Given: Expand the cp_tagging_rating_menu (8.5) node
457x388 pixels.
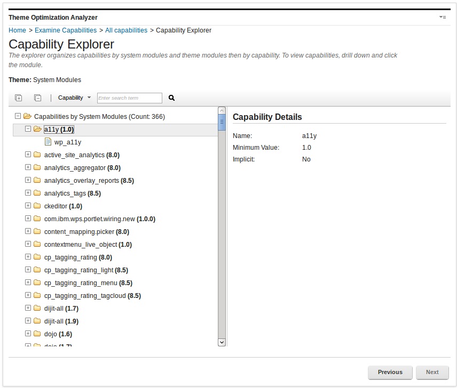Looking at the screenshot, I should (28, 282).
